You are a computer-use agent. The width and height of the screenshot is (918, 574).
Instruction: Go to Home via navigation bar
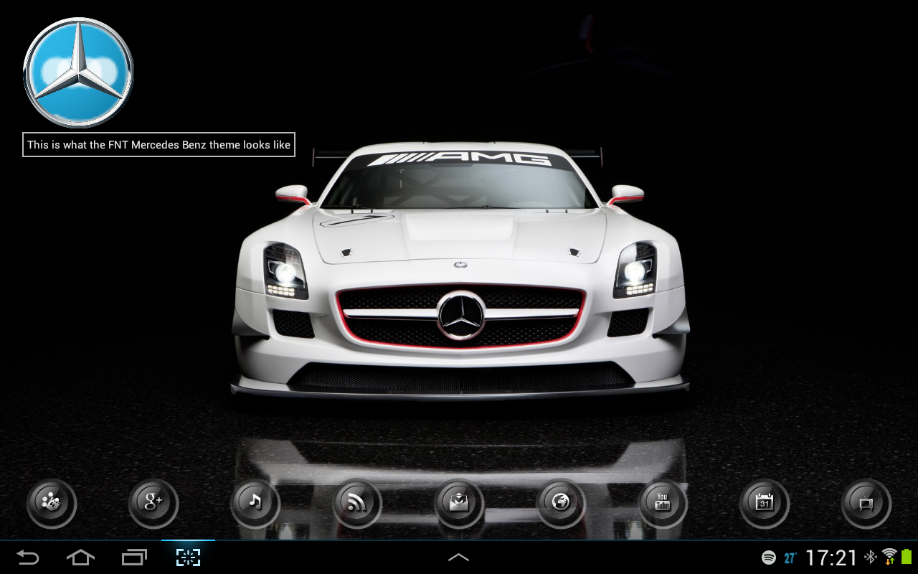(80, 557)
